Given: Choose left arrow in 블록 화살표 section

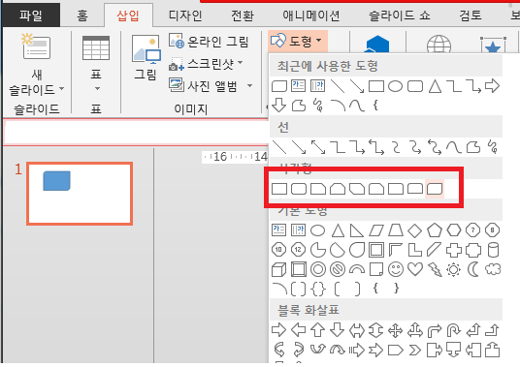Looking at the screenshot, I should tap(299, 330).
